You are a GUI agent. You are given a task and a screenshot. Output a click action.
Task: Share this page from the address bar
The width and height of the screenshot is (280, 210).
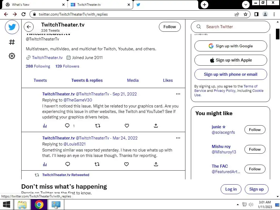click(x=237, y=14)
